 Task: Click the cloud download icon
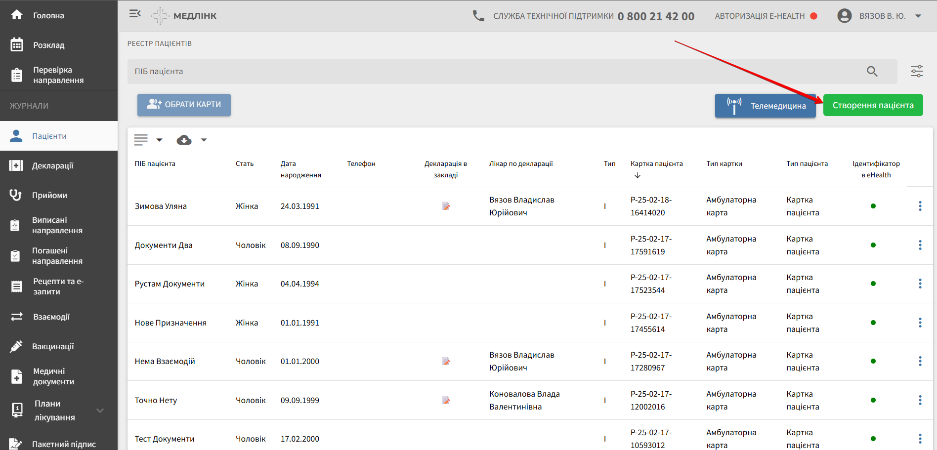(x=184, y=140)
